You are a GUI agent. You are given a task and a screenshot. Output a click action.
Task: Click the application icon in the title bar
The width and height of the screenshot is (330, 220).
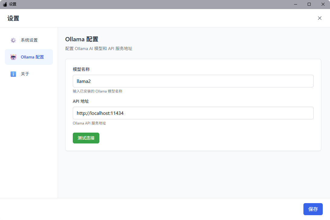[5, 4]
